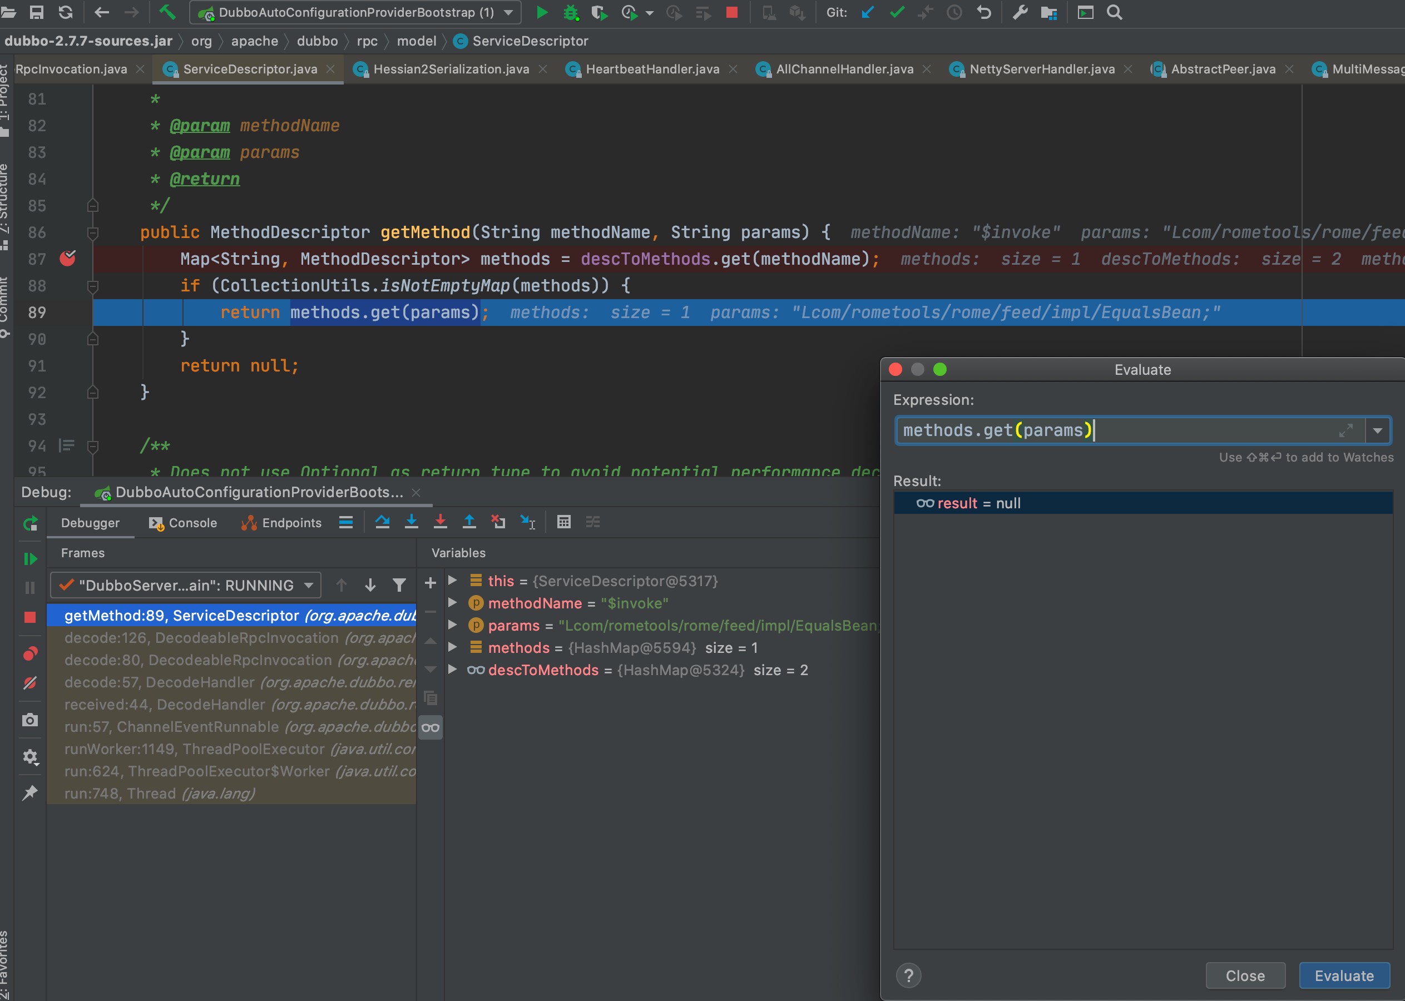Click the Git update project arrow

point(867,12)
